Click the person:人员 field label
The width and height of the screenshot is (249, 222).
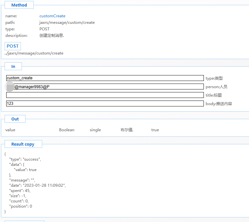(216, 87)
